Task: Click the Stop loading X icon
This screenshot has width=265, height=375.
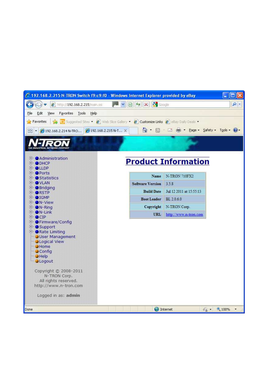Action: click(x=146, y=104)
